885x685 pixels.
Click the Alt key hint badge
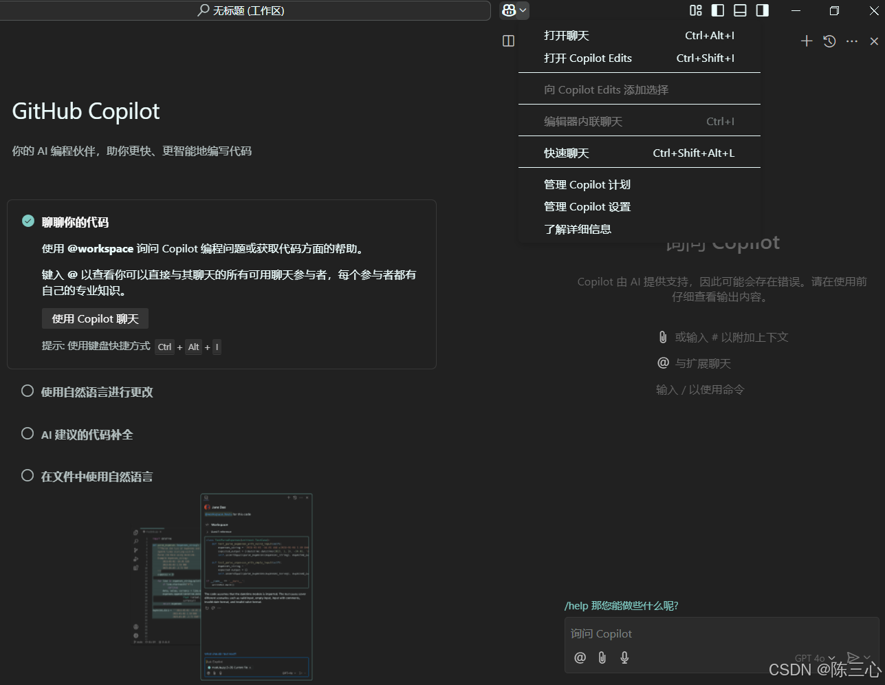(x=194, y=347)
